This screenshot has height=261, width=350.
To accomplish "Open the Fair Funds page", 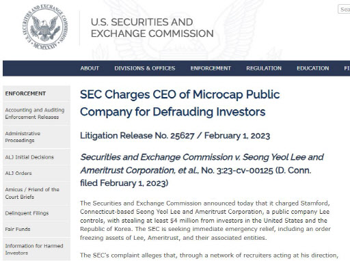I will pyautogui.click(x=18, y=230).
